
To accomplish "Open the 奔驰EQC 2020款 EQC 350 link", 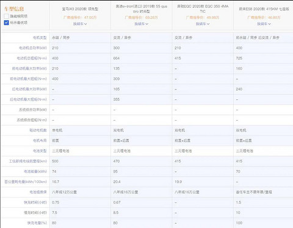I will point(203,9).
